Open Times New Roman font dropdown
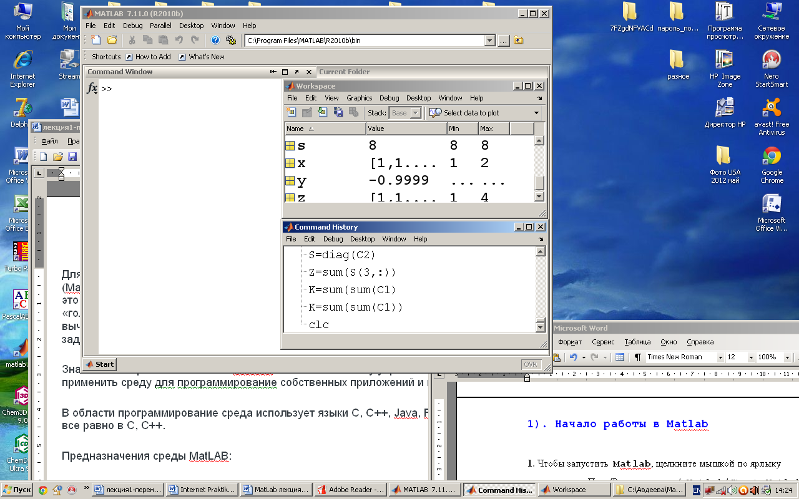Screen dimensions: 799x499 pyautogui.click(x=720, y=357)
